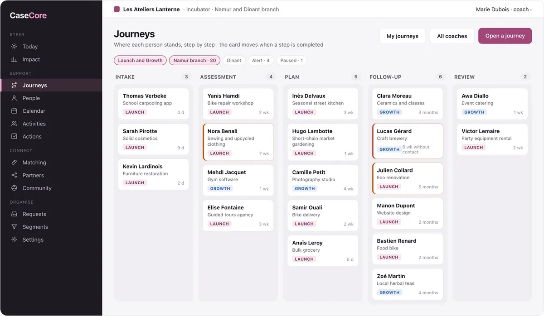Click the Camille Petit name
The image size is (544, 316).
pyautogui.click(x=309, y=172)
